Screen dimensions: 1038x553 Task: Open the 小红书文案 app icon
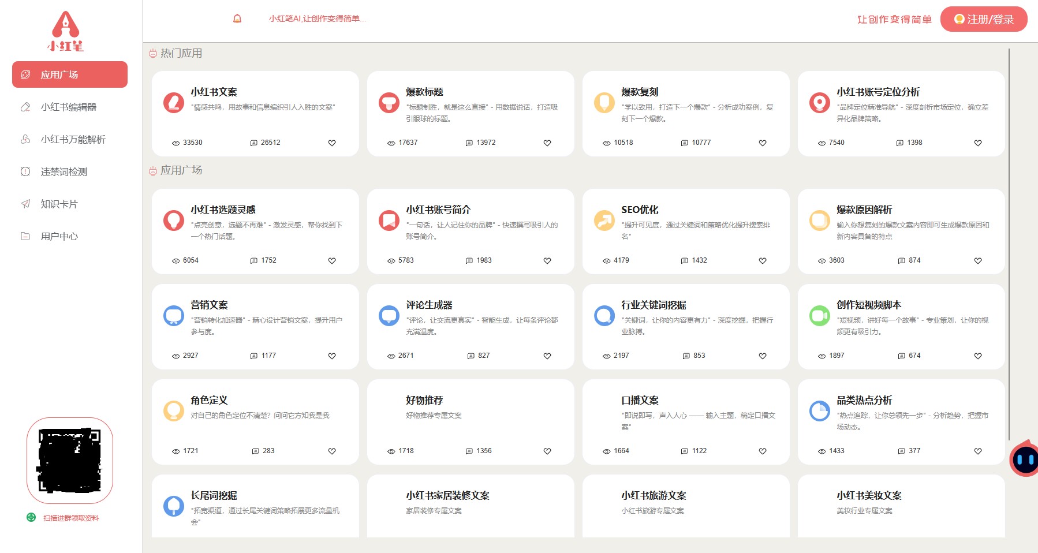pos(174,102)
